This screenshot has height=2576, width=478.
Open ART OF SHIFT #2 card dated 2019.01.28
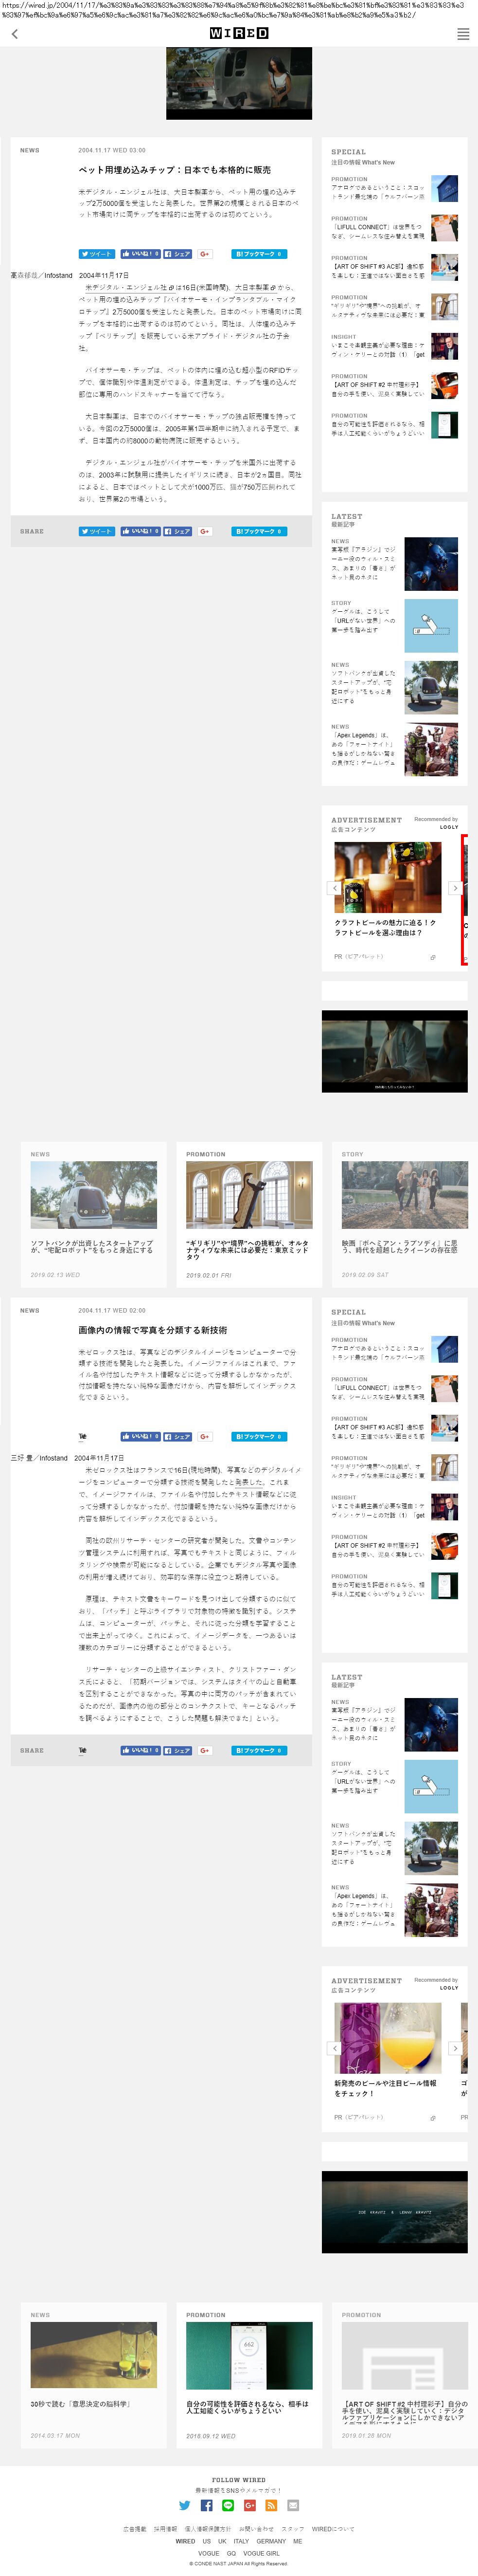point(404,2375)
